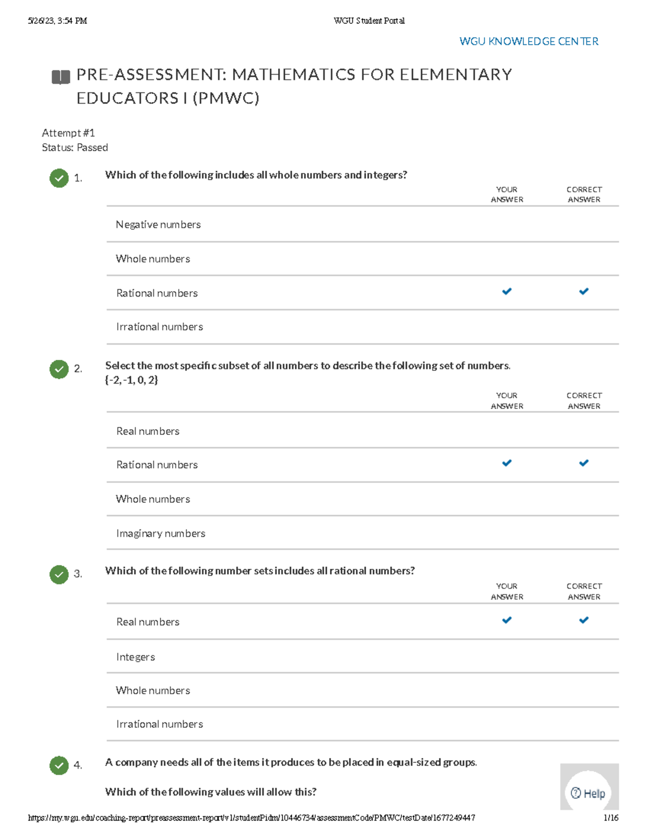Open the WGU Knowledge Center link

click(x=528, y=42)
